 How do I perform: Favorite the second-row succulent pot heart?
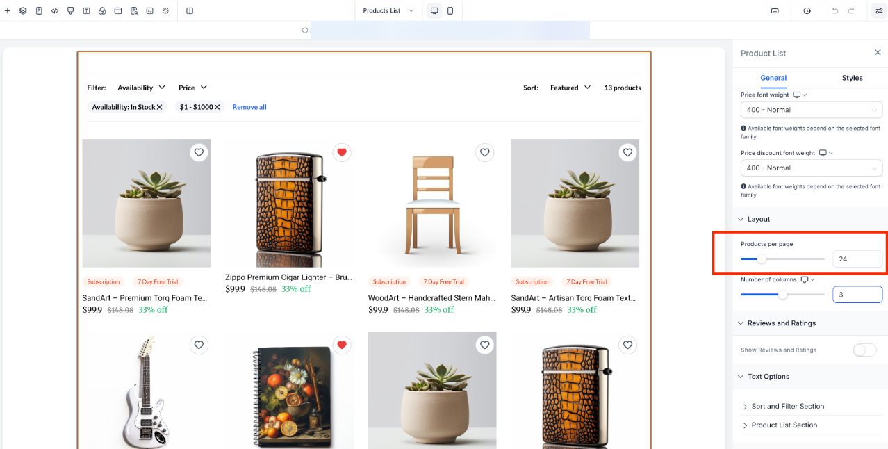485,345
